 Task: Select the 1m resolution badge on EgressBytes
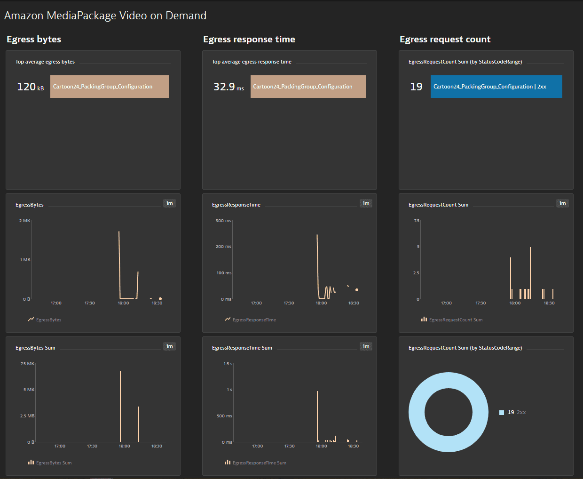(169, 203)
